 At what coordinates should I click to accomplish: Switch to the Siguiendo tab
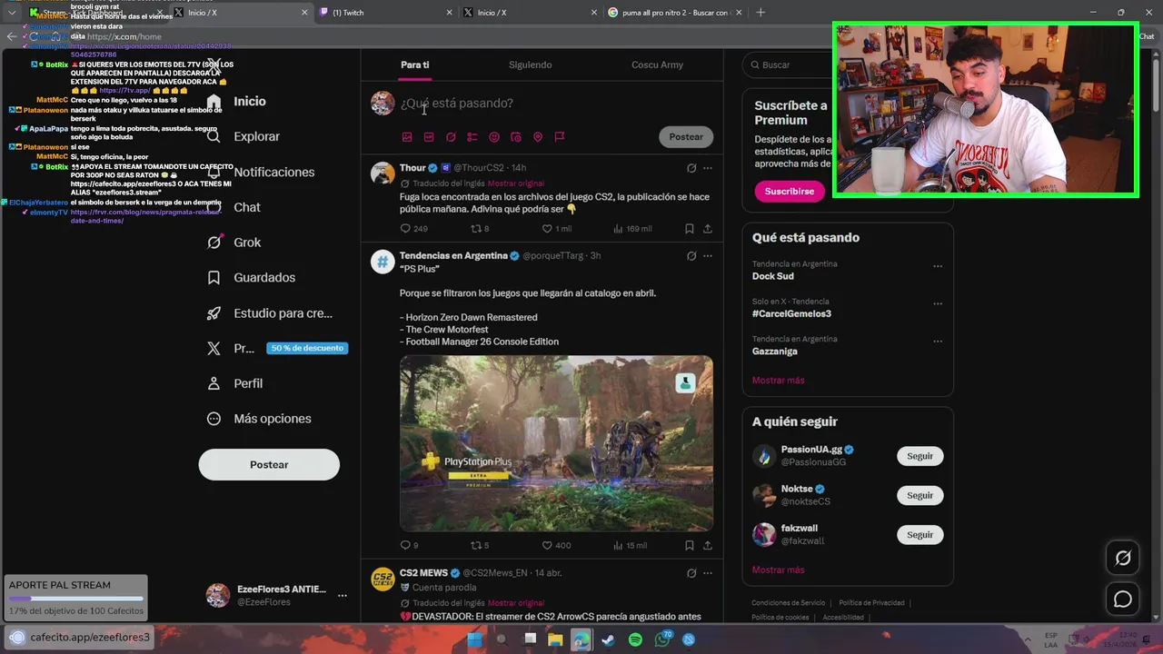[531, 64]
